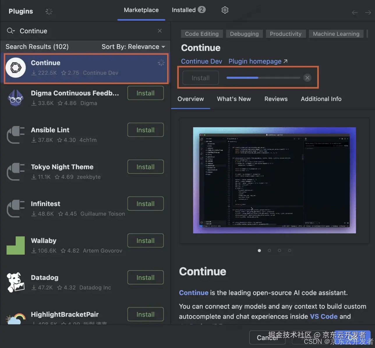
Task: Go back with the left arrow
Action: pyautogui.click(x=355, y=13)
